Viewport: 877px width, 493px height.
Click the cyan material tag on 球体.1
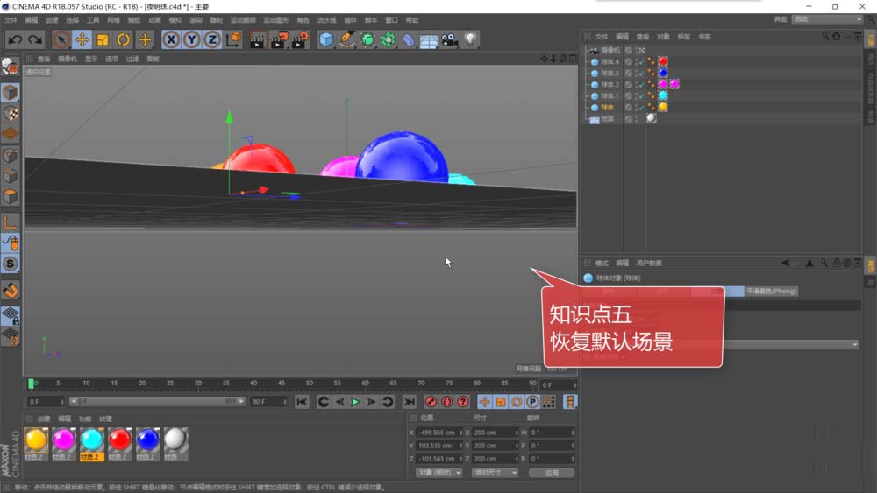pyautogui.click(x=663, y=95)
